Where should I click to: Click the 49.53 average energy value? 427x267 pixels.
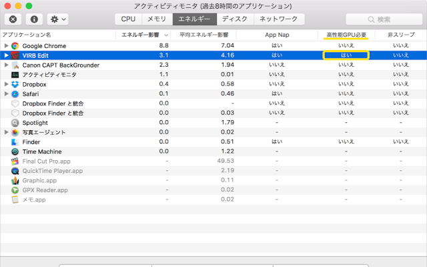(x=226, y=161)
